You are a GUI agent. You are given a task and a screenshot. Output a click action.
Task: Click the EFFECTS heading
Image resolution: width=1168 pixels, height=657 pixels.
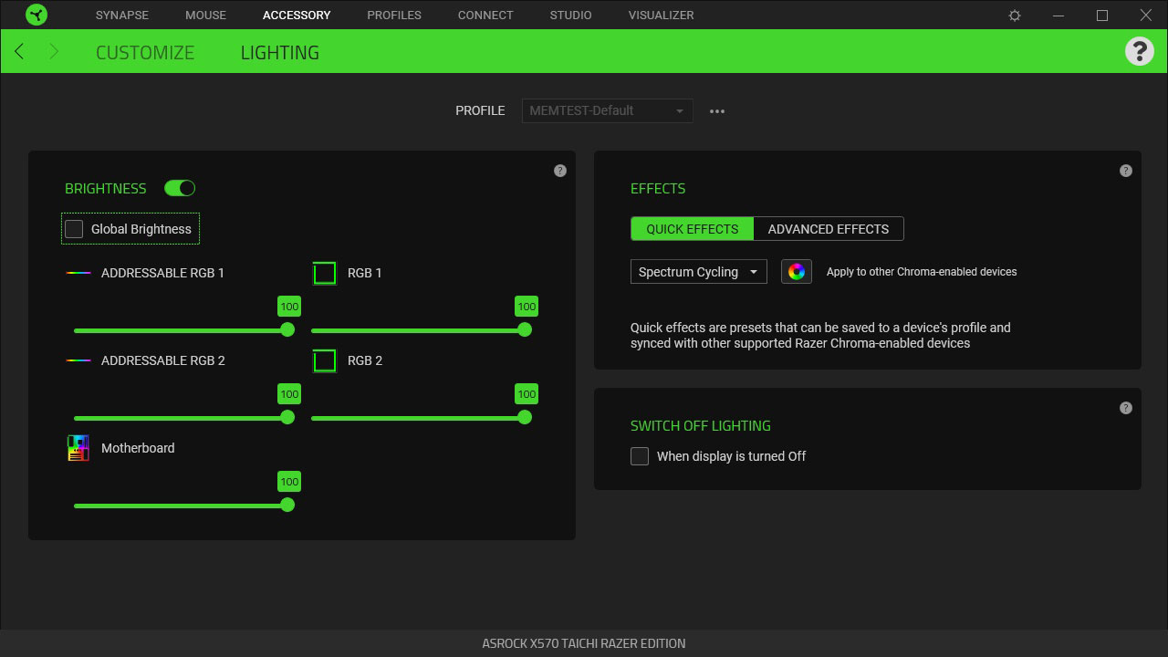[x=658, y=188]
